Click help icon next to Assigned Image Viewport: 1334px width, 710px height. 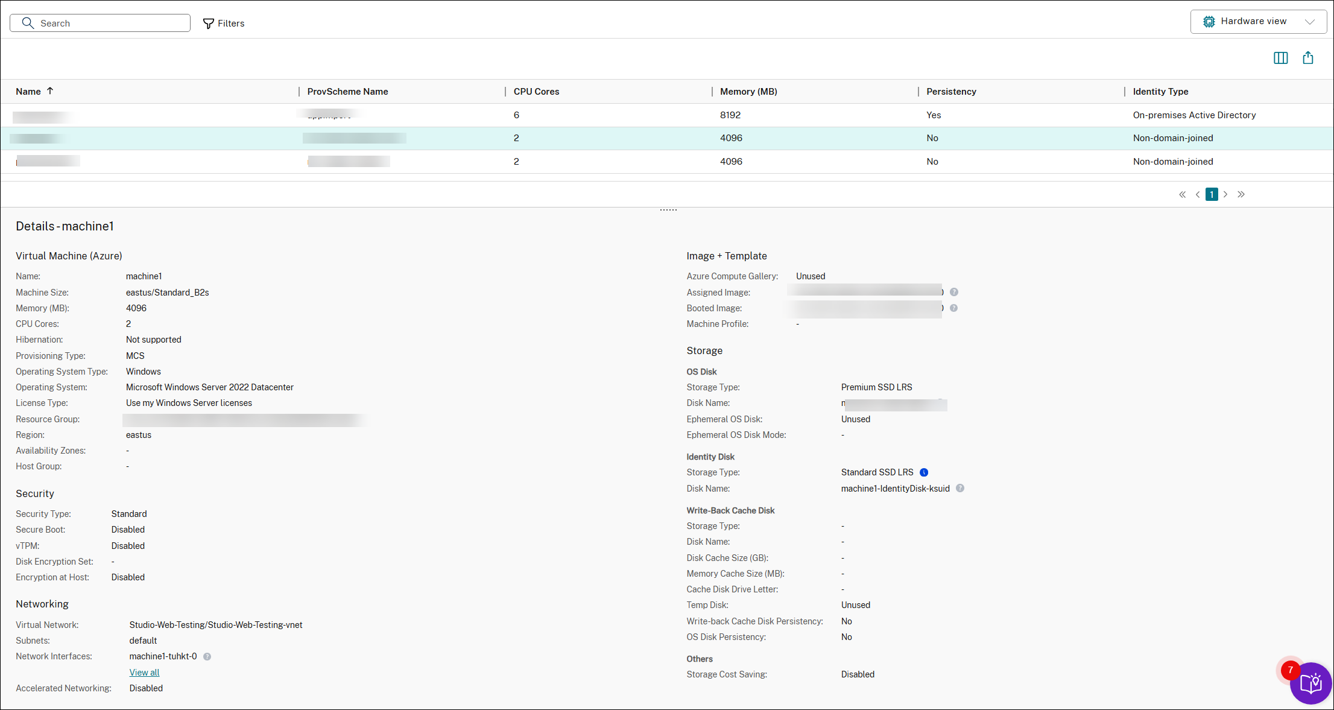coord(953,292)
